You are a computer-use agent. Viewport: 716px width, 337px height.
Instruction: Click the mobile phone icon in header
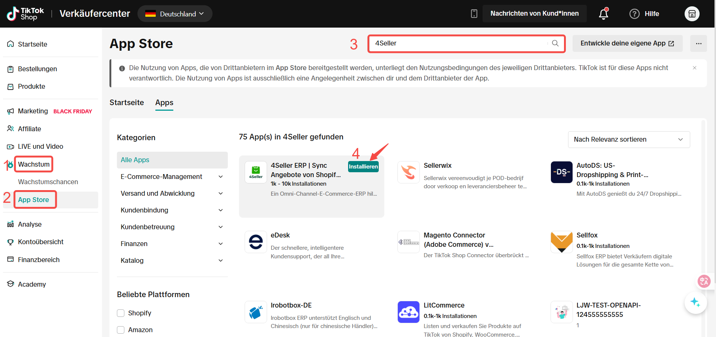pos(474,14)
